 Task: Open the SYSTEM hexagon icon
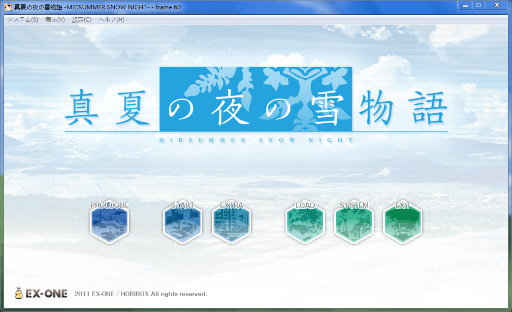point(354,223)
